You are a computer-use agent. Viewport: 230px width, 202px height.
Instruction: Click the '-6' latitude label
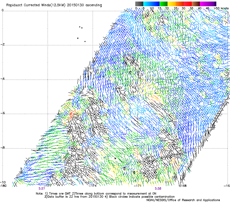coord(2,113)
